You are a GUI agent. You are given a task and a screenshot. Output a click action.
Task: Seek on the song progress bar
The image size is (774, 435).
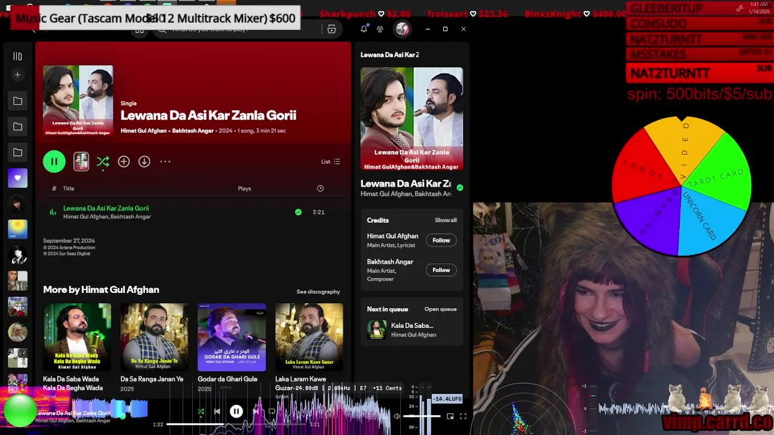[236, 424]
